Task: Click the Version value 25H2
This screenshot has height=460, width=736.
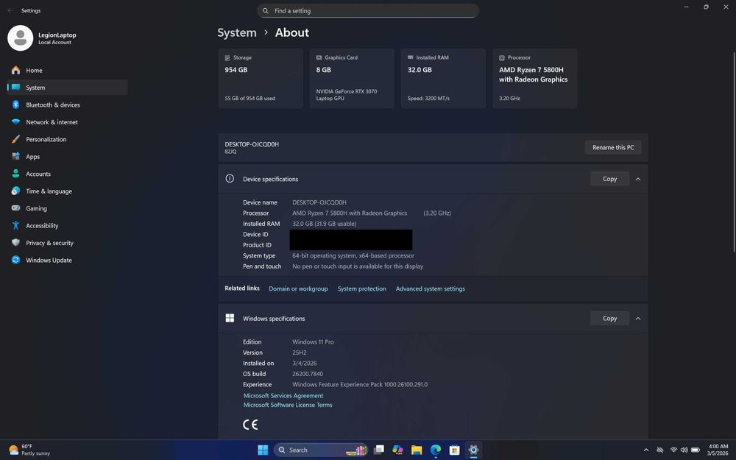Action: tap(300, 353)
